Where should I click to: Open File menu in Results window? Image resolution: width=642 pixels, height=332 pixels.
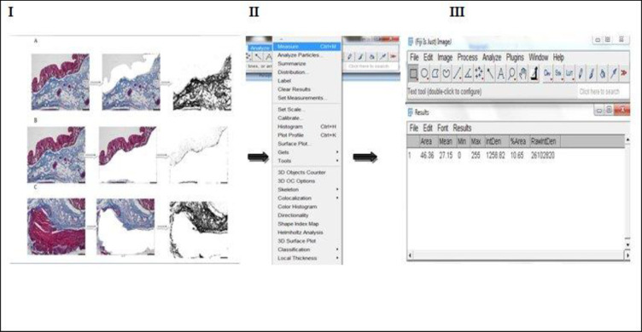pos(414,129)
